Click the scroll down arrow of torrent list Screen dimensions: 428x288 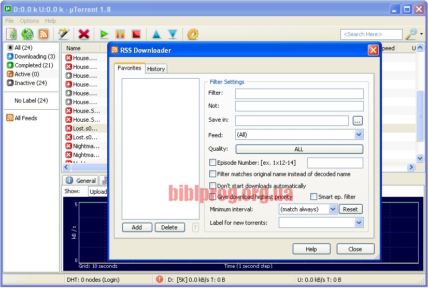(x=420, y=158)
